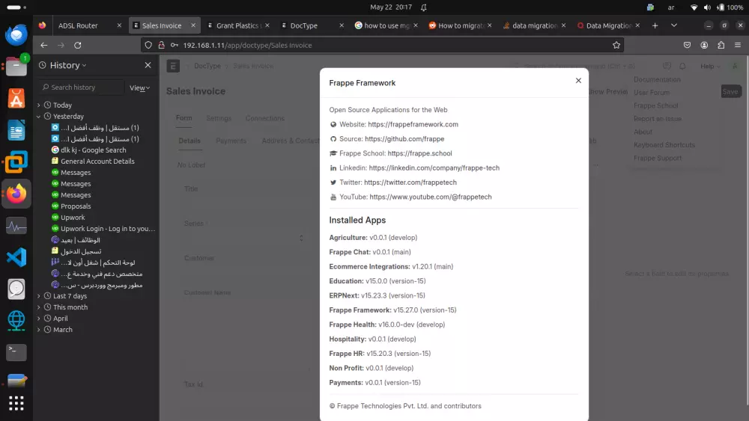The width and height of the screenshot is (749, 421).
Task: Open the Upwork history entry
Action: [73, 218]
